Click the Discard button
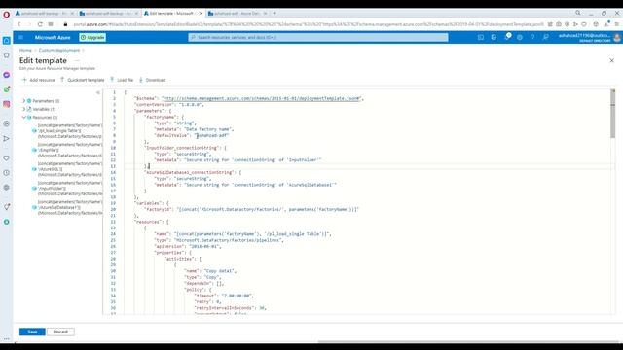 [60, 332]
